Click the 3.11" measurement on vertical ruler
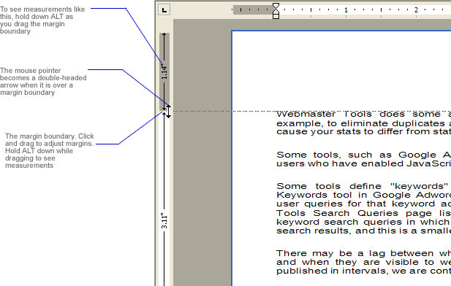This screenshot has height=286, width=451. click(164, 221)
